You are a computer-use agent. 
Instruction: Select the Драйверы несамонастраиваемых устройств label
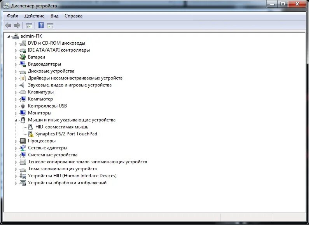(75, 78)
